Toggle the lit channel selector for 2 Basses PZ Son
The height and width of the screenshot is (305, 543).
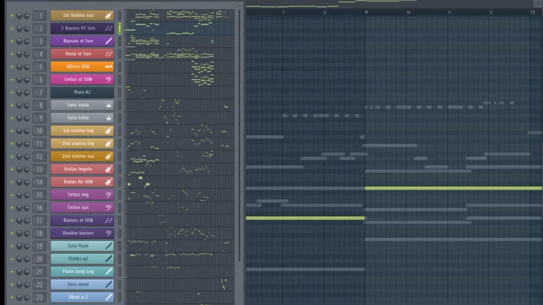point(120,28)
